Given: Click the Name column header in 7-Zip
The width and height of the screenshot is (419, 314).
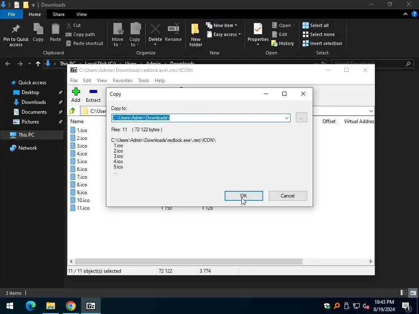Looking at the screenshot, I should click(77, 121).
